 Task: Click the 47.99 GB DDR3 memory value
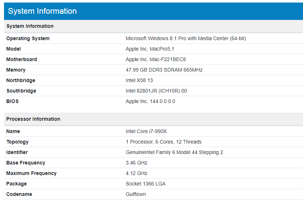[x=164, y=70]
